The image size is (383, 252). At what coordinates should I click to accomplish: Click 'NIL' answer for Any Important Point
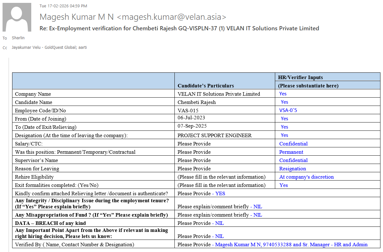219,236
